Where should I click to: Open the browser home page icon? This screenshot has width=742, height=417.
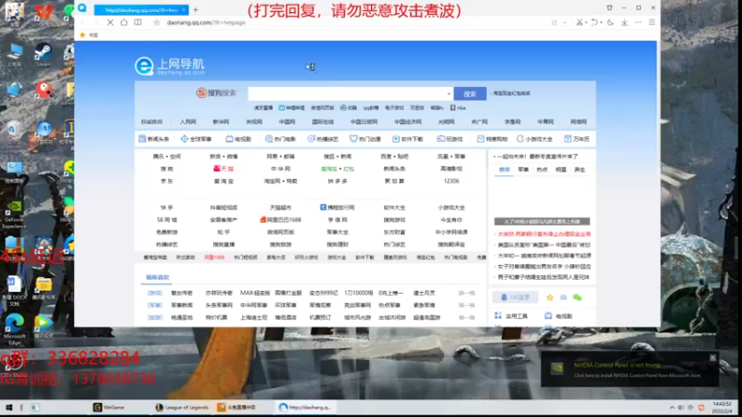(124, 22)
